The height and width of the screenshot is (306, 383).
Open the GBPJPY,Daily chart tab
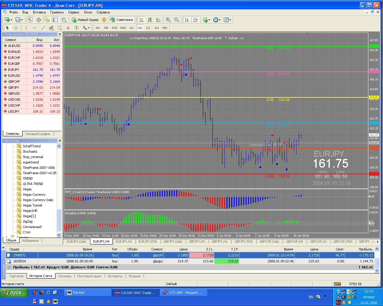pyautogui.click(x=173, y=241)
